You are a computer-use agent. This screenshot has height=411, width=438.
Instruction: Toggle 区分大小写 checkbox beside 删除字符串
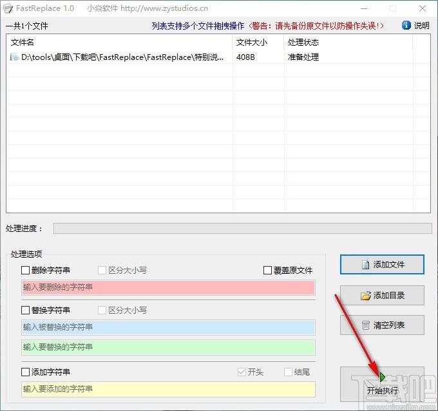tap(102, 270)
